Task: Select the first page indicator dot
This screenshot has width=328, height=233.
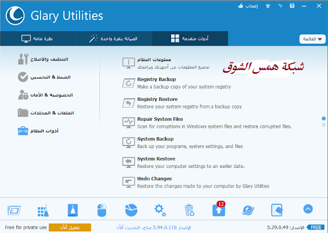Action: pos(323,118)
